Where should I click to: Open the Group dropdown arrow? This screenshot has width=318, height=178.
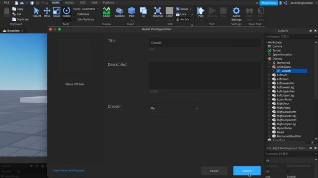click(190, 9)
